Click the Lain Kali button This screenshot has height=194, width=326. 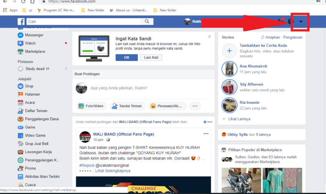point(151,58)
